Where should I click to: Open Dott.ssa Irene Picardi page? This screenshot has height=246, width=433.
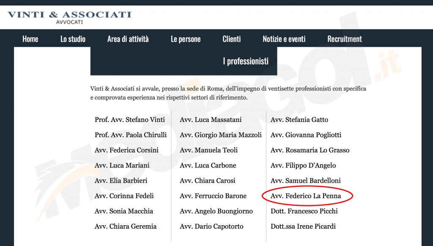point(303,227)
